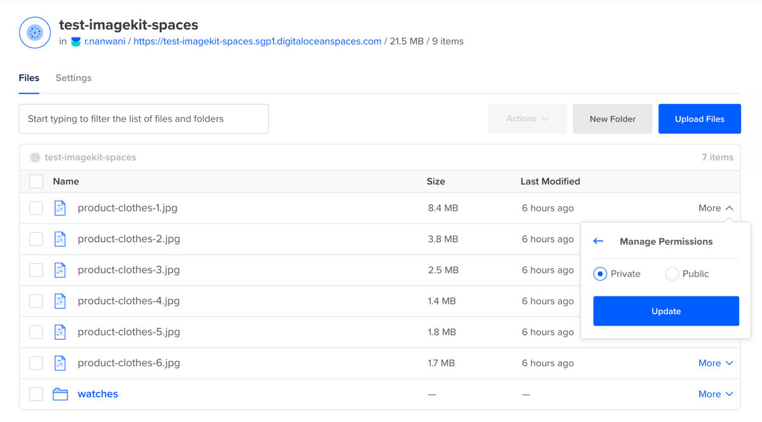Click the small Space icon in breadcrumb row
The height and width of the screenshot is (422, 762).
coord(36,157)
